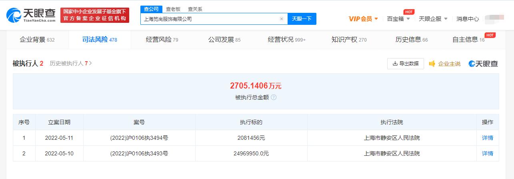Click court name in row 1
This screenshot has width=514, height=179.
(392, 138)
